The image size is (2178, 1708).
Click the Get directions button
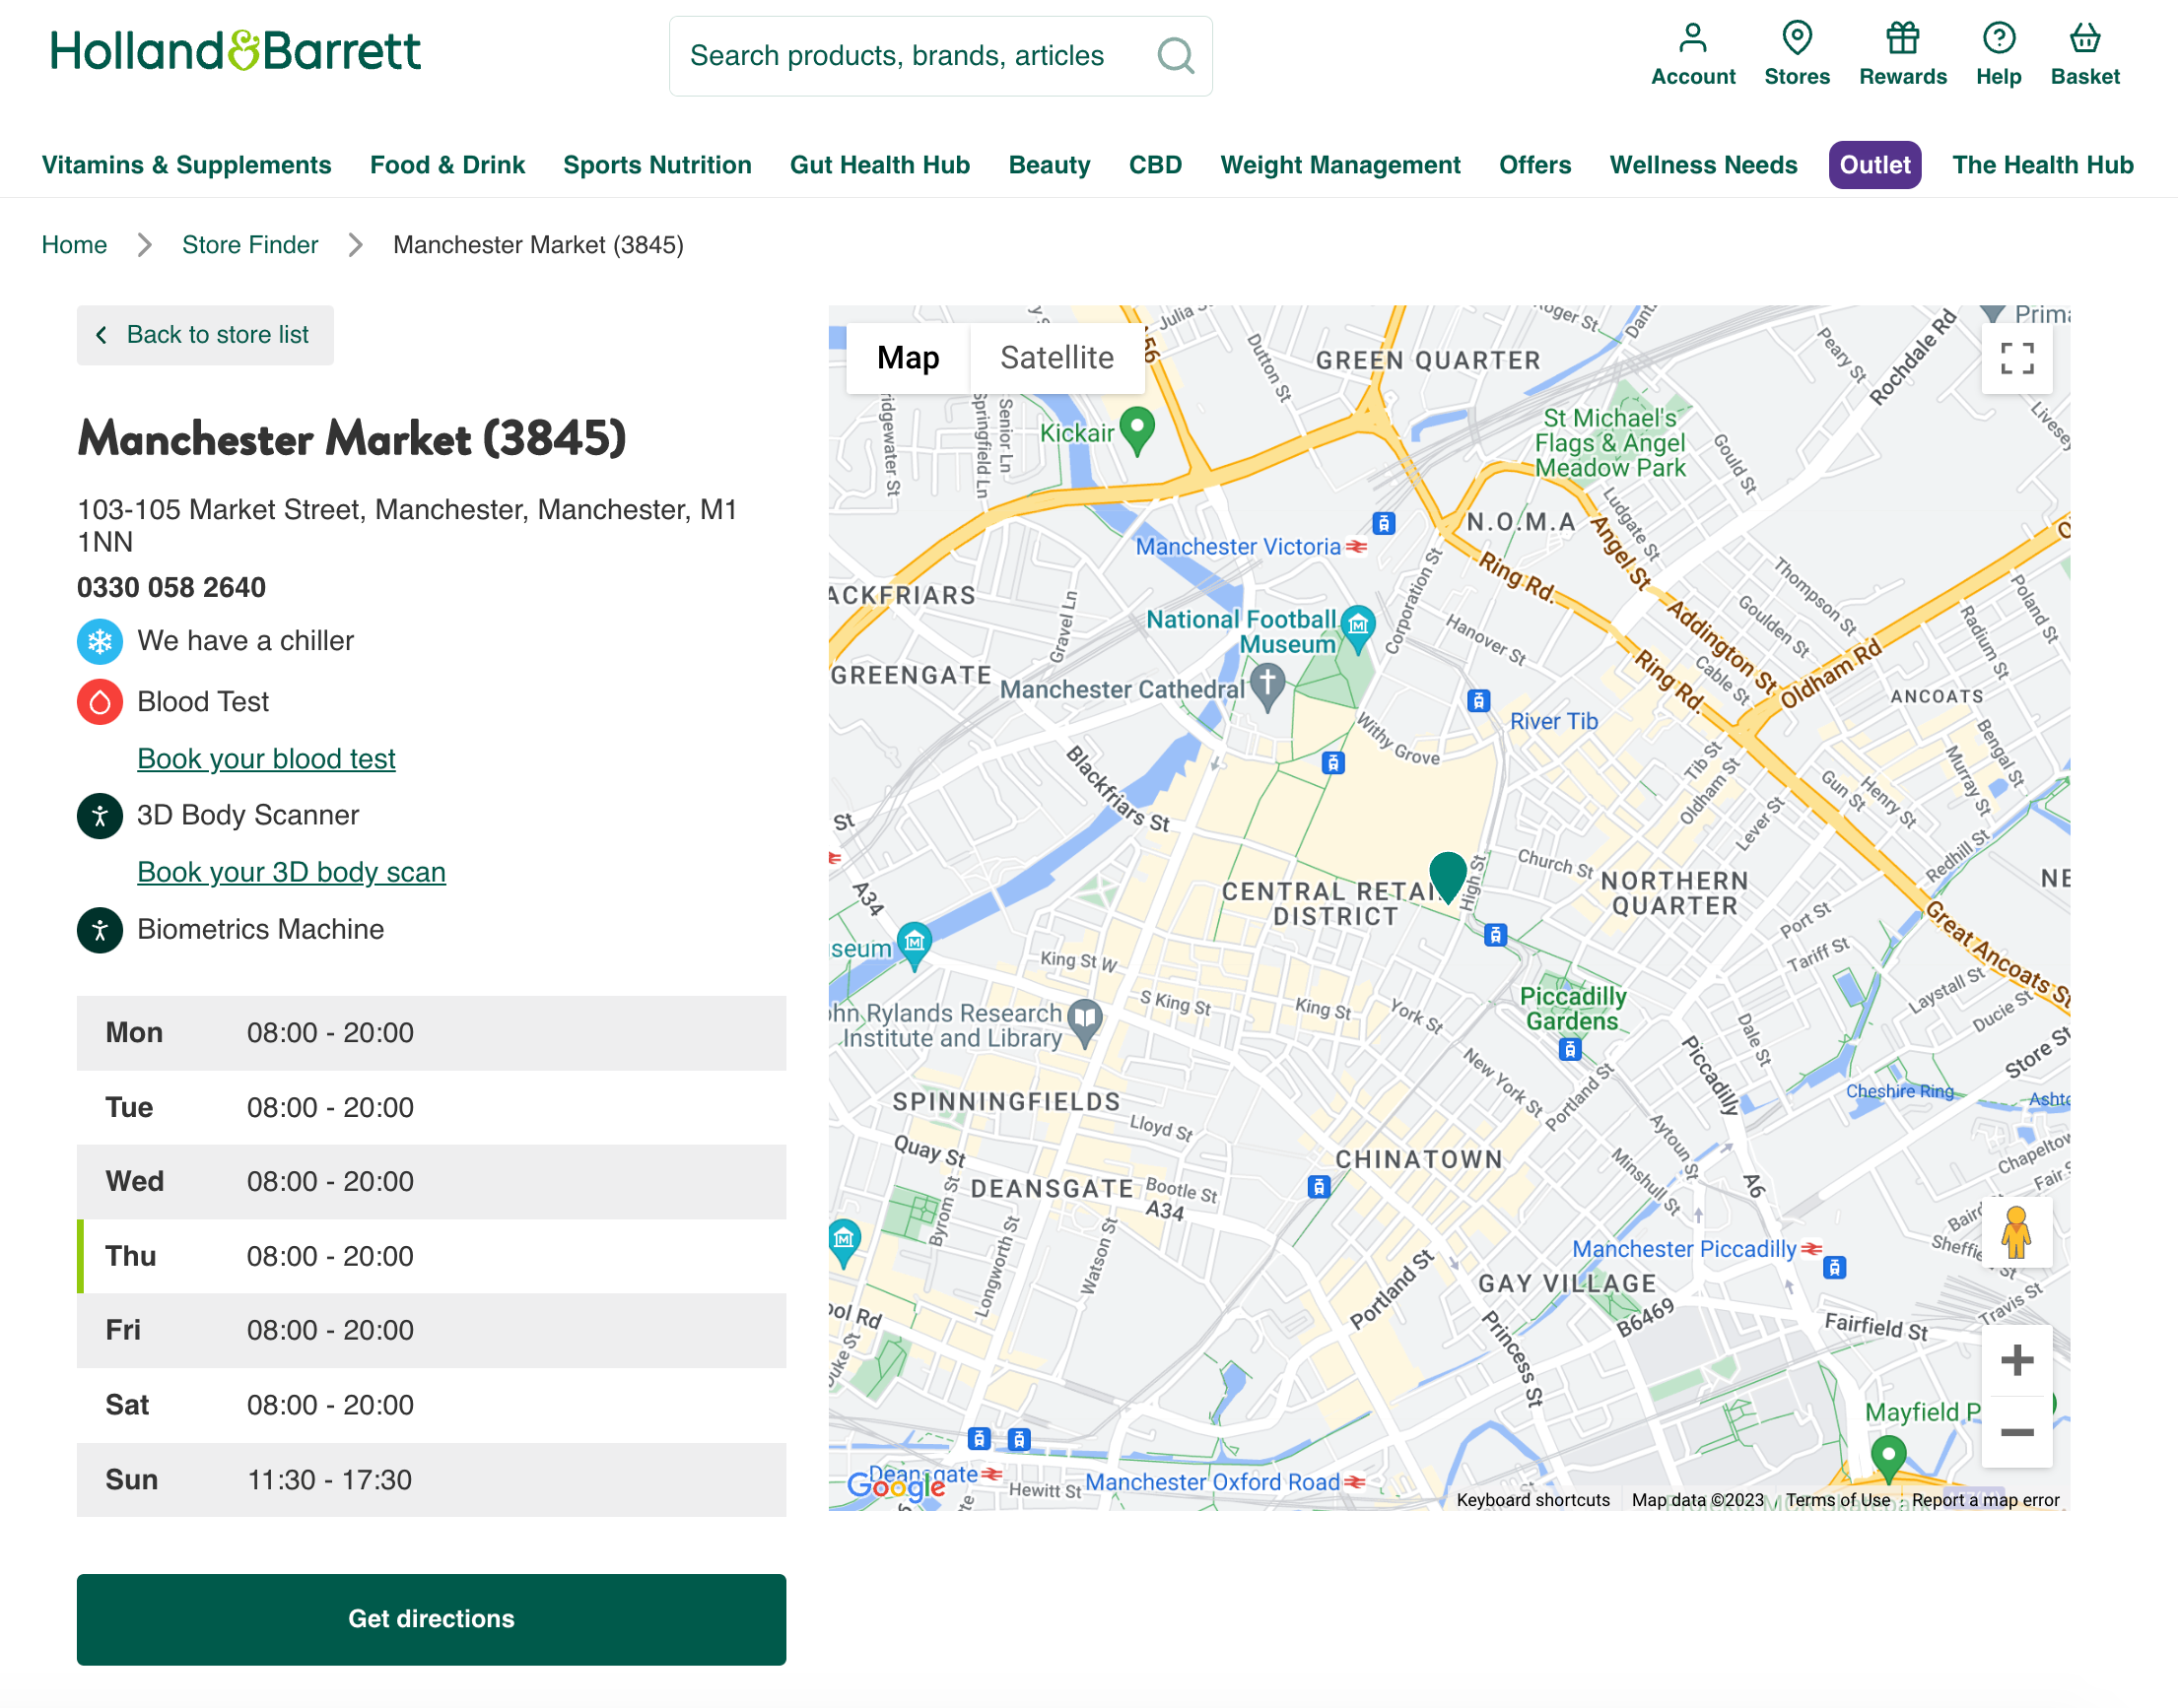coord(432,1619)
